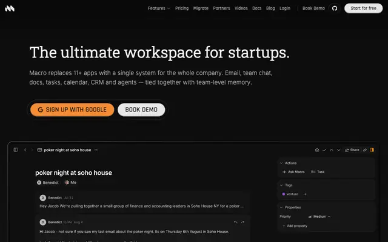Expand the Features menu
Screen dimensions: 388x242
[159, 8]
